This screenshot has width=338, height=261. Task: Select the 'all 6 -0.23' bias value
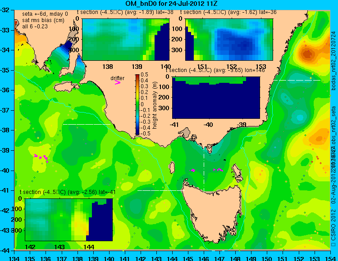pyautogui.click(x=35, y=27)
